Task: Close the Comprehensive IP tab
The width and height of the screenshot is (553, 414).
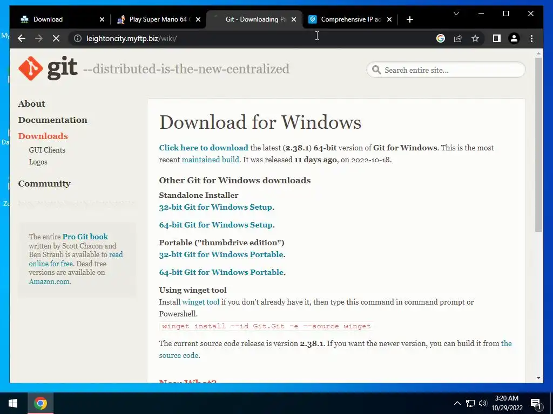Action: tap(389, 19)
